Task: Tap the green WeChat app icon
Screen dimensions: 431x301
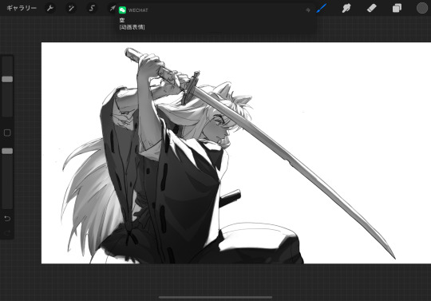Action: tap(122, 10)
